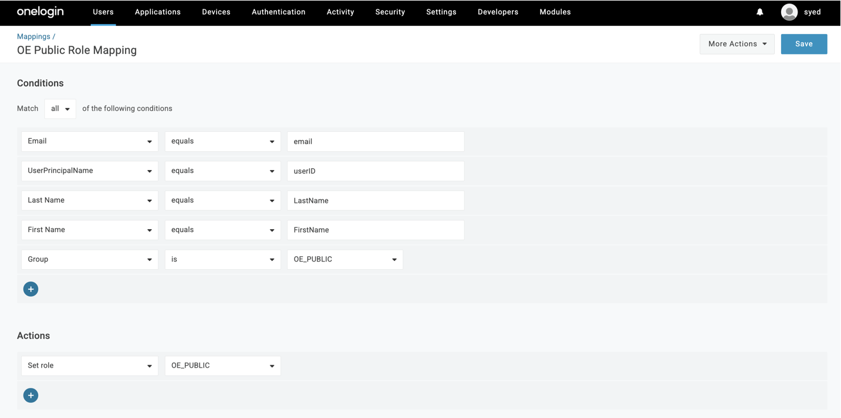This screenshot has width=841, height=418.
Task: Open the Last Name field dropdown
Action: (90, 200)
